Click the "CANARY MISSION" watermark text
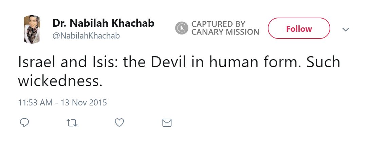 [x=225, y=32]
